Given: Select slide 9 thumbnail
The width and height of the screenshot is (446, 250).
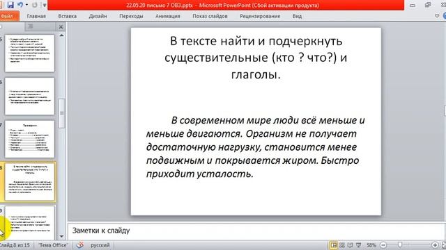Looking at the screenshot, I should pyautogui.click(x=29, y=222).
